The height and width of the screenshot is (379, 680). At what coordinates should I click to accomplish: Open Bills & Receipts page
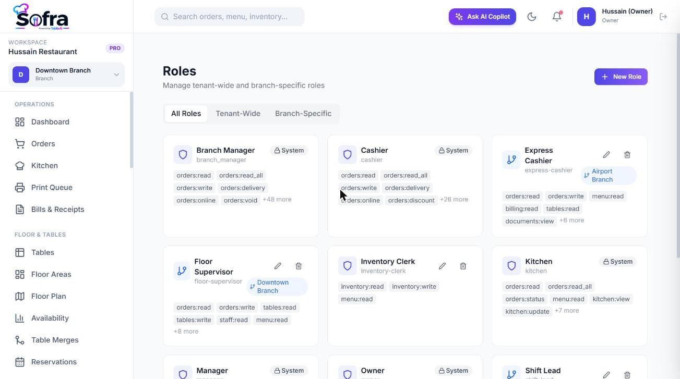point(66,210)
